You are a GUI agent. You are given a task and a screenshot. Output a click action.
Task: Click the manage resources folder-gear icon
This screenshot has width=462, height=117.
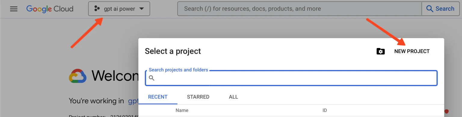click(380, 51)
